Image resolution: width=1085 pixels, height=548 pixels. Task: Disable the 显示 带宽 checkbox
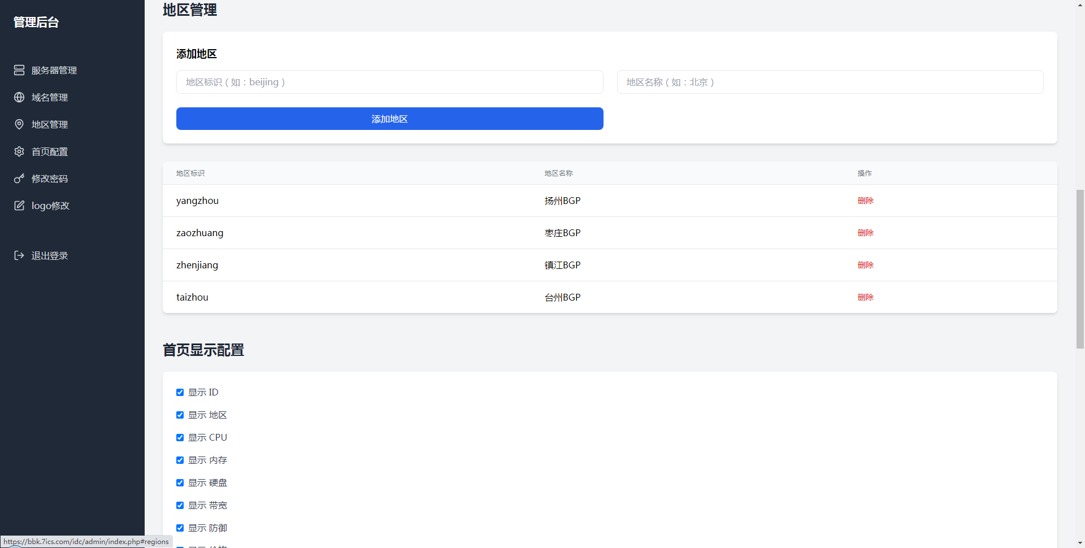point(180,505)
